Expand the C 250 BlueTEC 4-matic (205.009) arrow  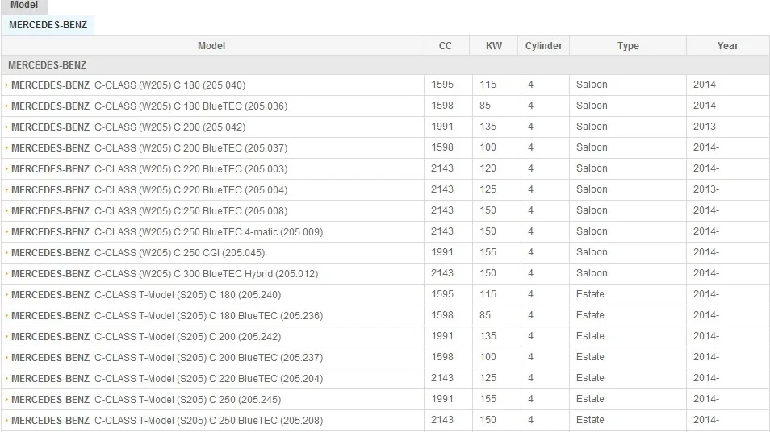pos(6,231)
